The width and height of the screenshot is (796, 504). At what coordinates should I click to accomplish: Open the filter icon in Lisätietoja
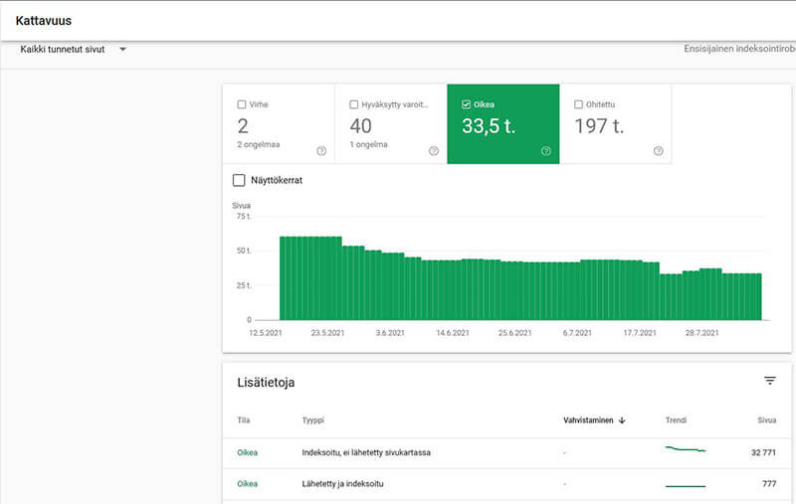tap(769, 381)
